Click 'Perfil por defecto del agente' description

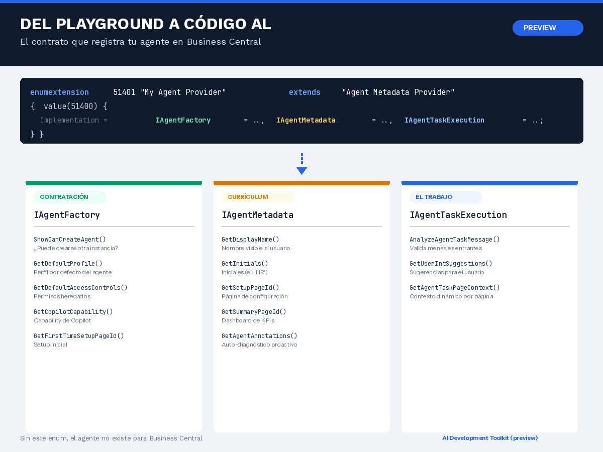point(73,272)
